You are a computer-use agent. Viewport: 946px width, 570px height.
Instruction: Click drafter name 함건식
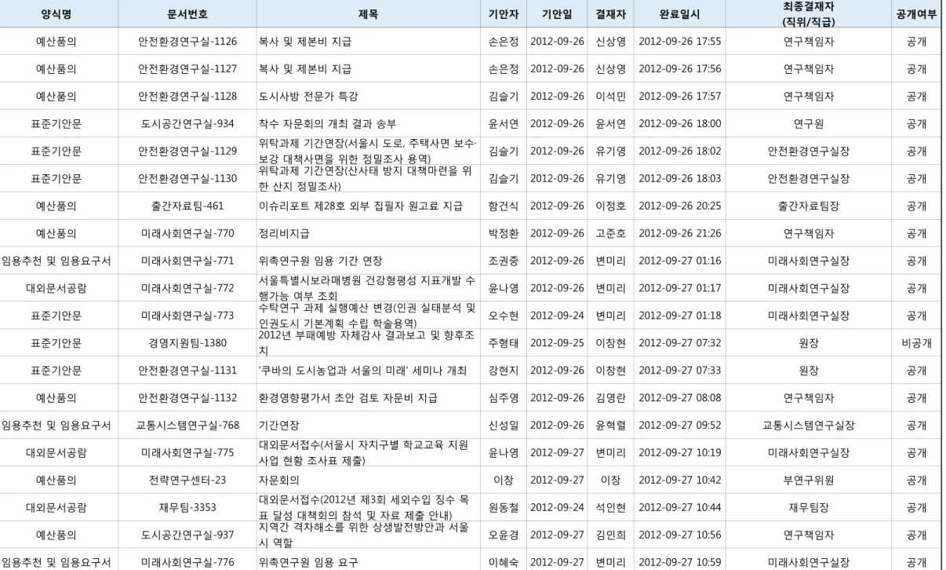pyautogui.click(x=503, y=206)
